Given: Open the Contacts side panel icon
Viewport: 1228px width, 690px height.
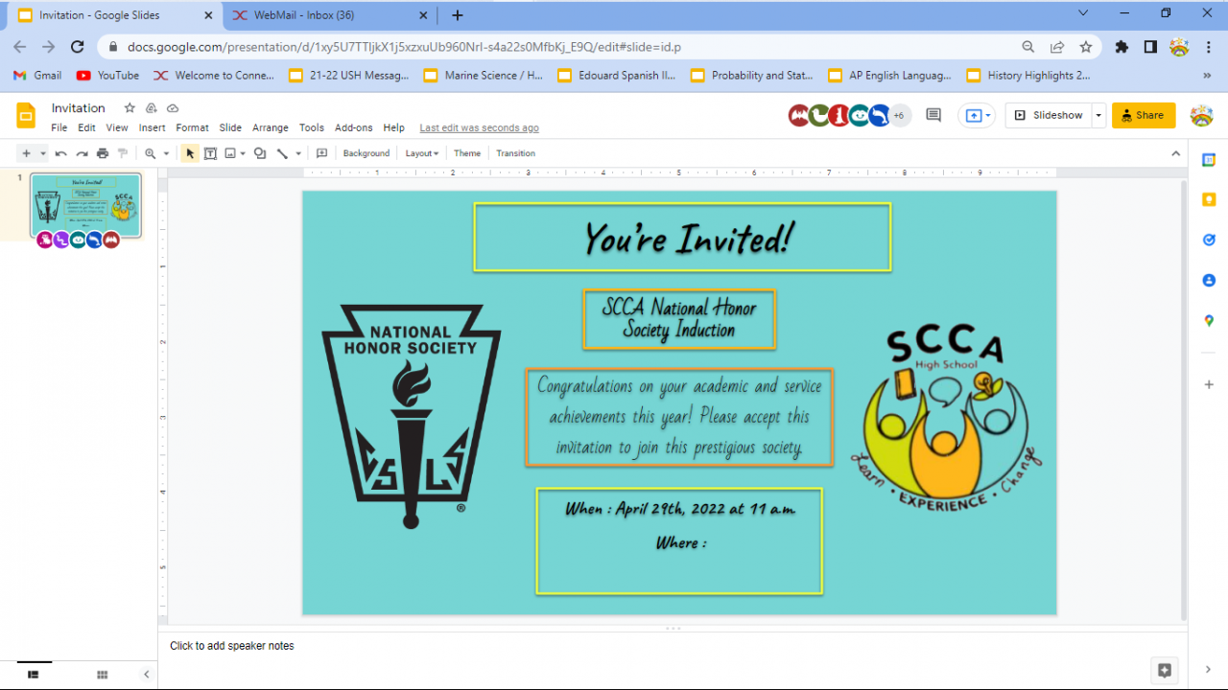Looking at the screenshot, I should click(x=1209, y=280).
